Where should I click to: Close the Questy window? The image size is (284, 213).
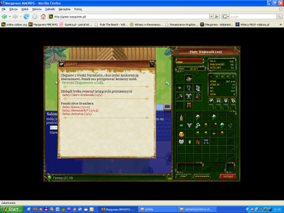tap(152, 64)
